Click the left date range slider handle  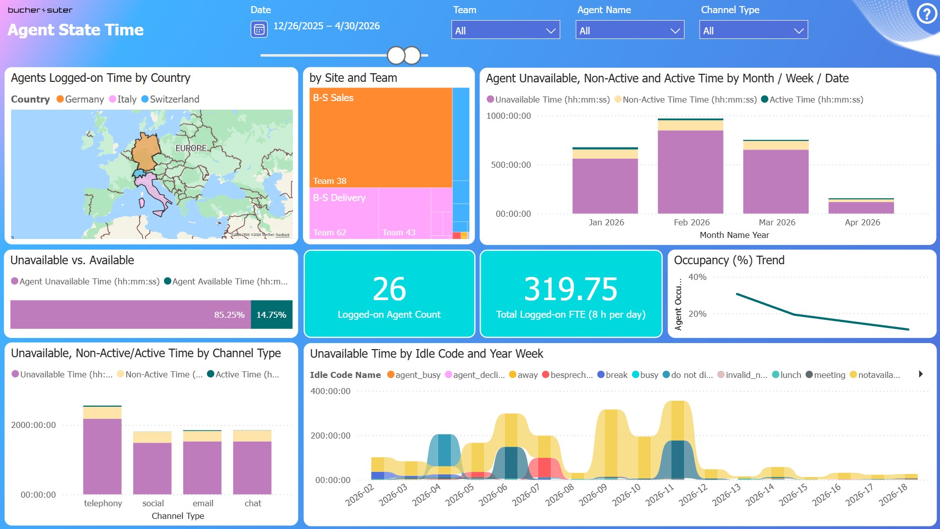click(396, 55)
